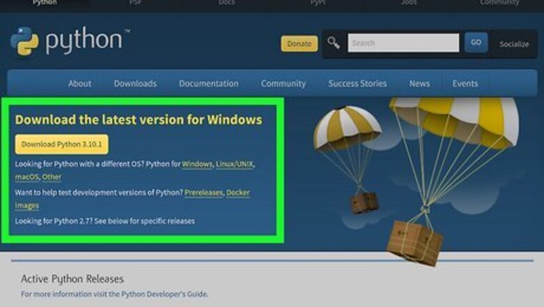Follow the Windows download link
Screen dimensions: 544x307
pos(197,164)
